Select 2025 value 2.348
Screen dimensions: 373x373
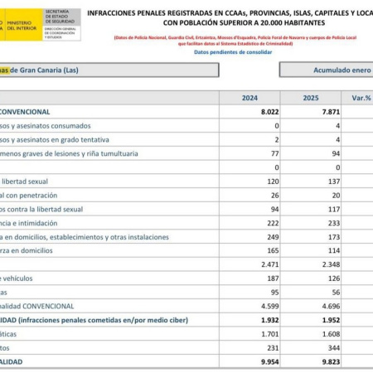point(331,264)
